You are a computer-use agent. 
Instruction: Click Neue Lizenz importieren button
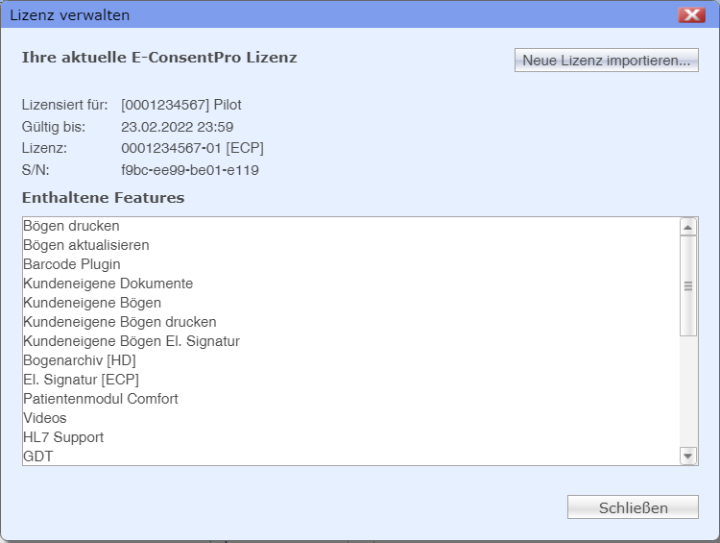[606, 61]
